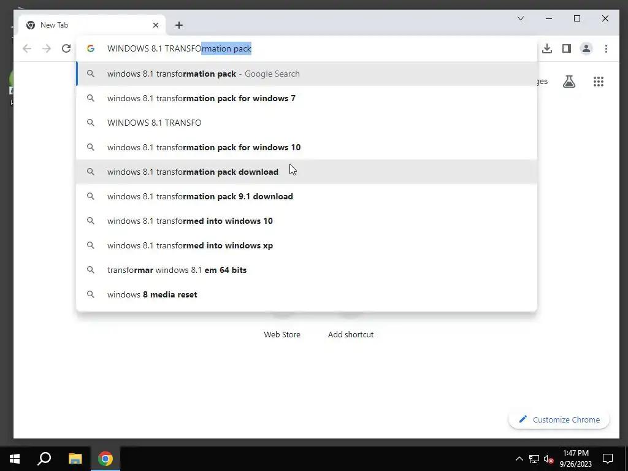628x471 pixels.
Task: Click the Chrome taskbar icon
Action: [x=105, y=459]
